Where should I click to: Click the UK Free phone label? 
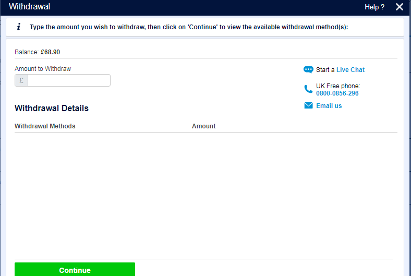point(338,86)
